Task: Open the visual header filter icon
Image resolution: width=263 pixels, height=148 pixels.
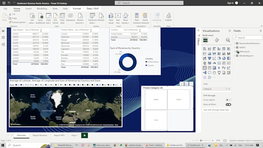Action: [182, 83]
